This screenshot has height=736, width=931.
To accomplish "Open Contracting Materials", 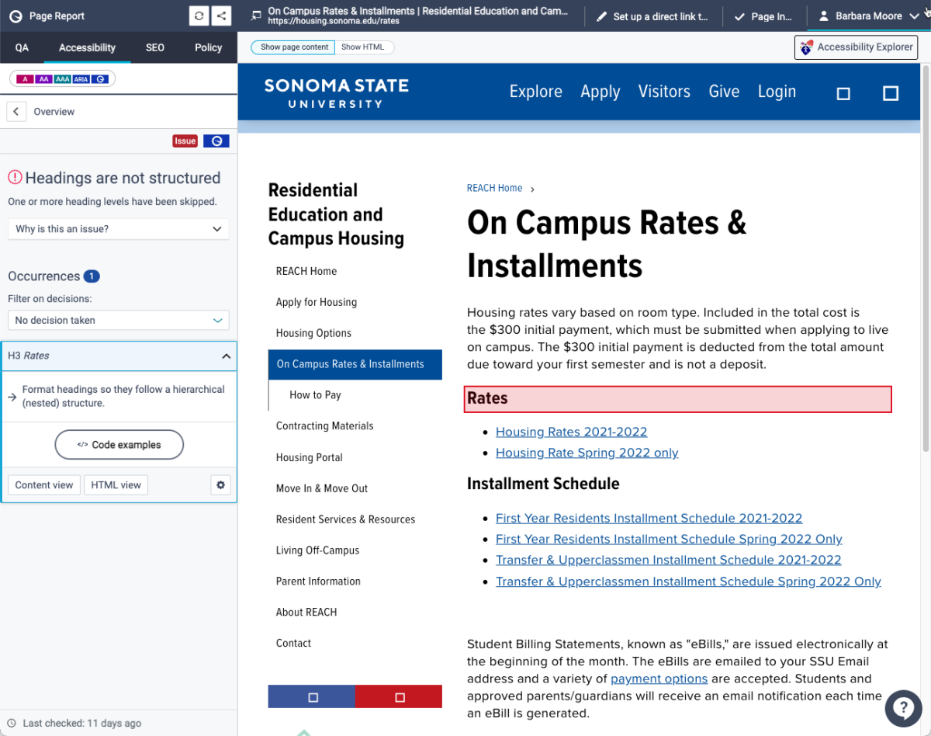I will (324, 426).
